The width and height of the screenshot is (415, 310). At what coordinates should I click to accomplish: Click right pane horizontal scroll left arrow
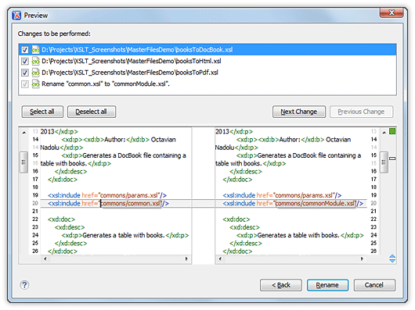coord(220,258)
